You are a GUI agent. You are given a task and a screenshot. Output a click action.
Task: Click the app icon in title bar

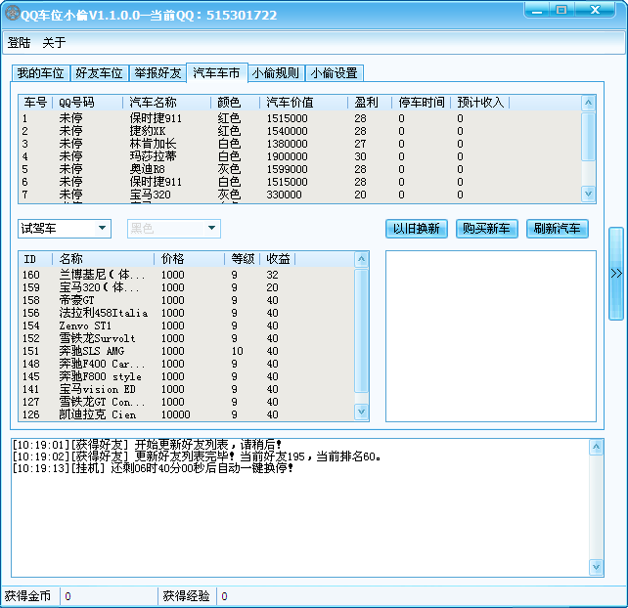12,13
